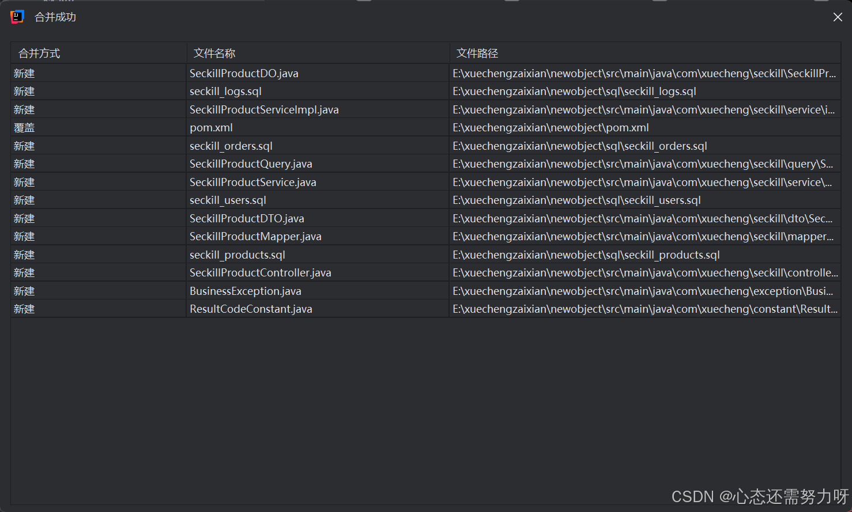Screen dimensions: 852x512
Task: Select ResultCodeConstant.java file name
Action: pyautogui.click(x=251, y=309)
